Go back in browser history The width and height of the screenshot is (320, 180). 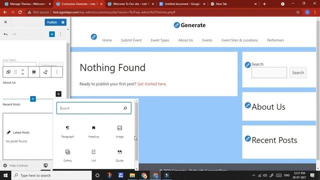pos(5,12)
